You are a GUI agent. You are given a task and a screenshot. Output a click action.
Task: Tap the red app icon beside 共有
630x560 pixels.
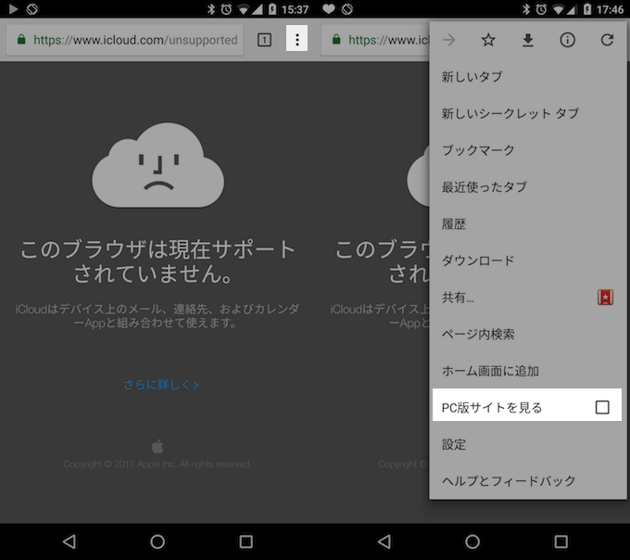coord(606,298)
